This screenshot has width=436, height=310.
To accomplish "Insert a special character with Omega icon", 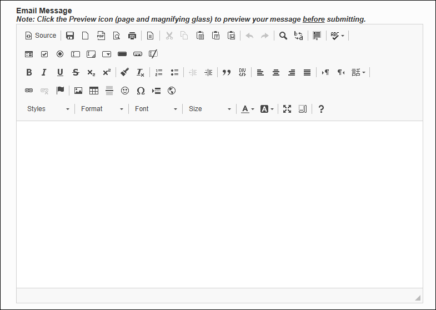I will click(x=141, y=91).
